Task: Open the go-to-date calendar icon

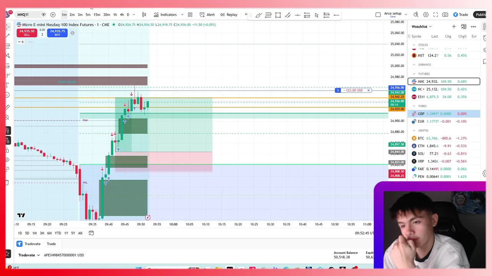Action: [x=91, y=233]
